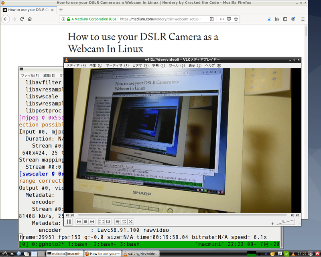Toggle VLC random shuffle
Screen dimensions: 321x257
(x=131, y=222)
